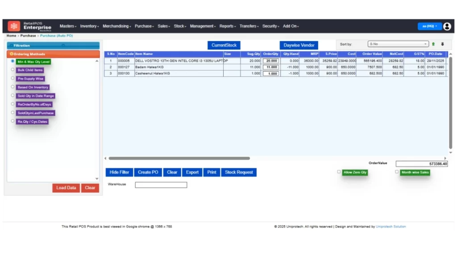This screenshot has height=257, width=457.
Task: Select Sold Qty in Date Range radio
Action: (x=12, y=95)
